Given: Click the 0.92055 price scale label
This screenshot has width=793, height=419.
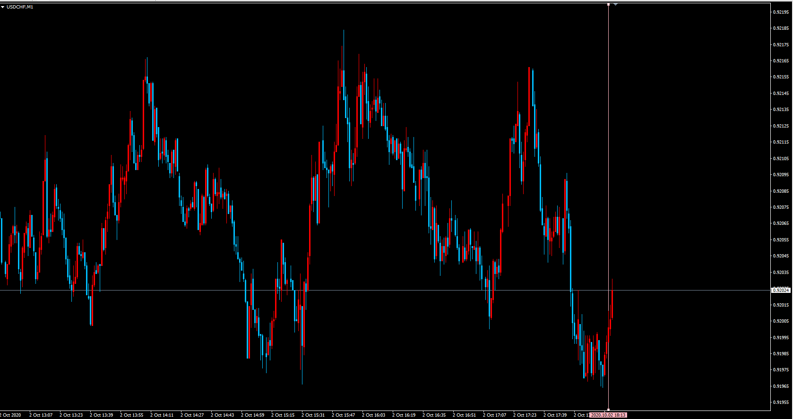Looking at the screenshot, I should (x=781, y=240).
